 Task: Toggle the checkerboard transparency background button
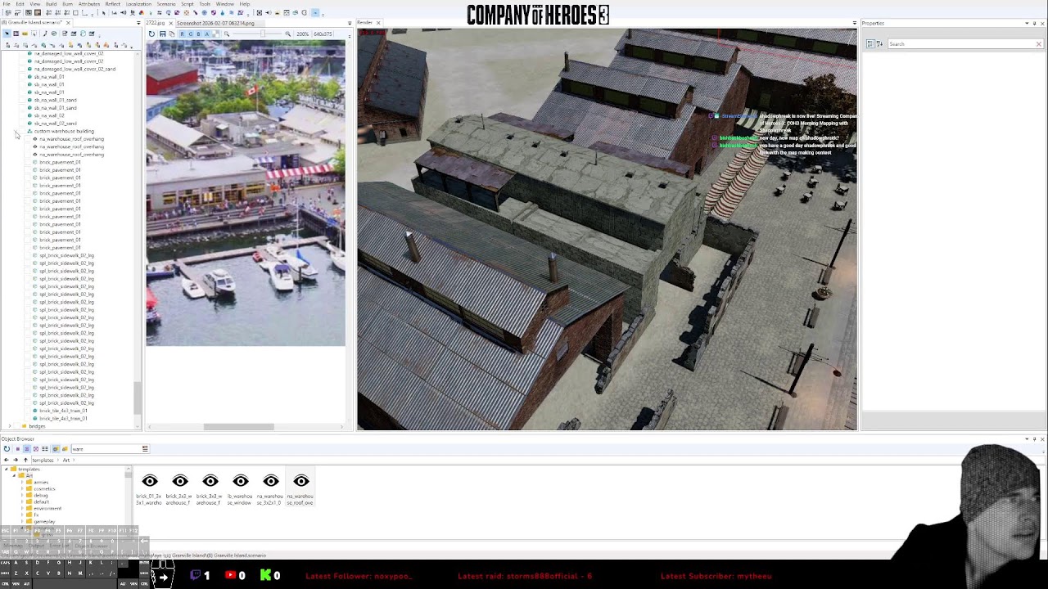(215, 34)
